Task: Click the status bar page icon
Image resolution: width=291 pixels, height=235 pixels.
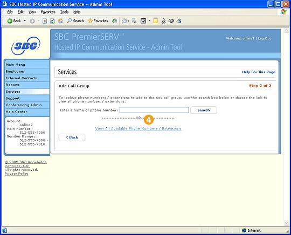Action: point(4,230)
